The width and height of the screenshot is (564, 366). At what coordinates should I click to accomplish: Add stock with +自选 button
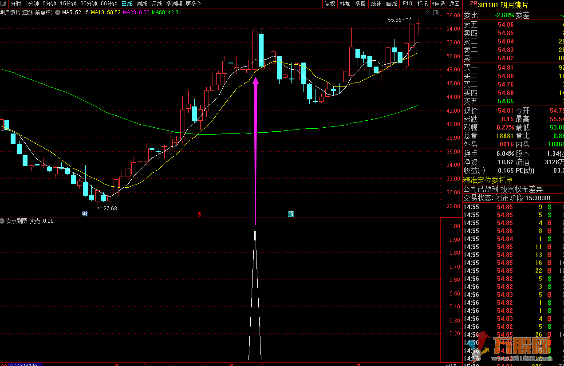tap(438, 4)
